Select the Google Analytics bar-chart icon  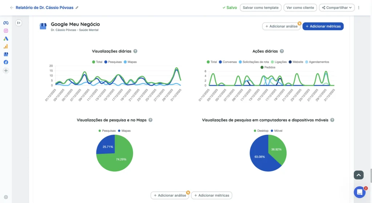(6, 46)
